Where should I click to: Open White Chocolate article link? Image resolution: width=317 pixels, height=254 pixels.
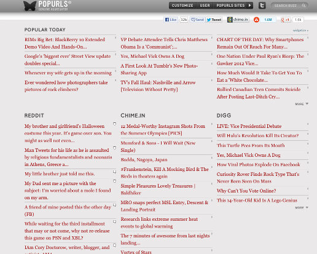click(x=259, y=76)
